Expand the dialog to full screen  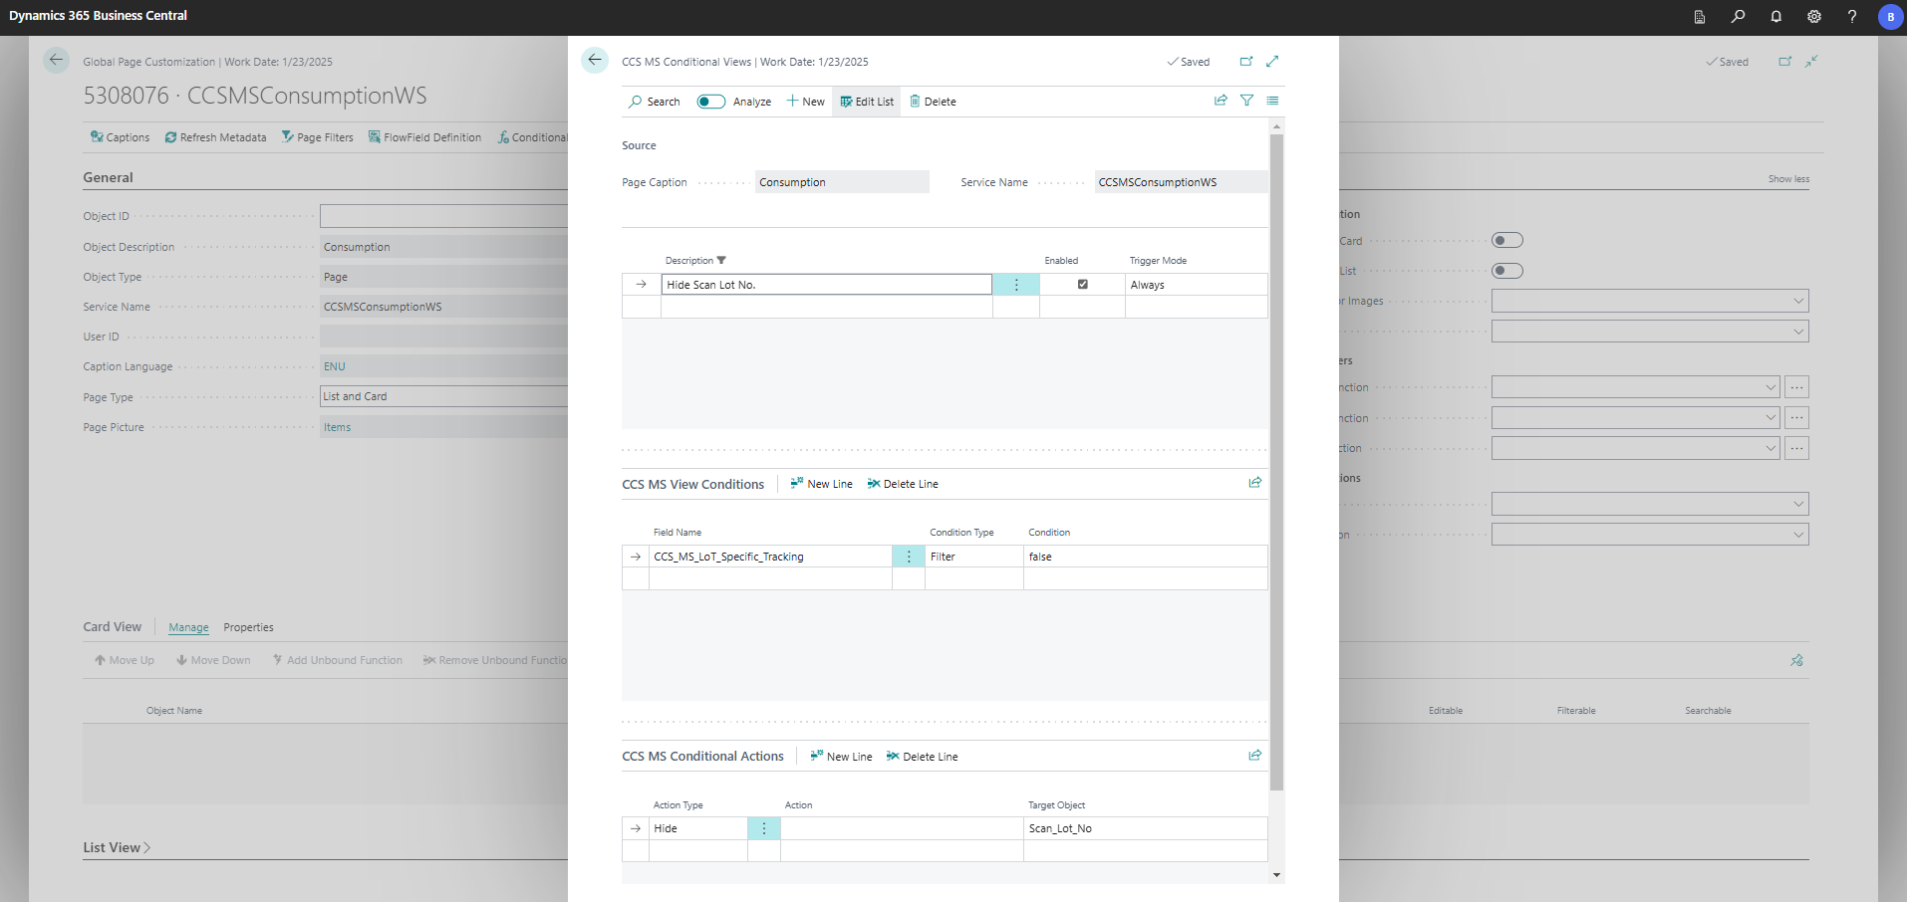1272,62
